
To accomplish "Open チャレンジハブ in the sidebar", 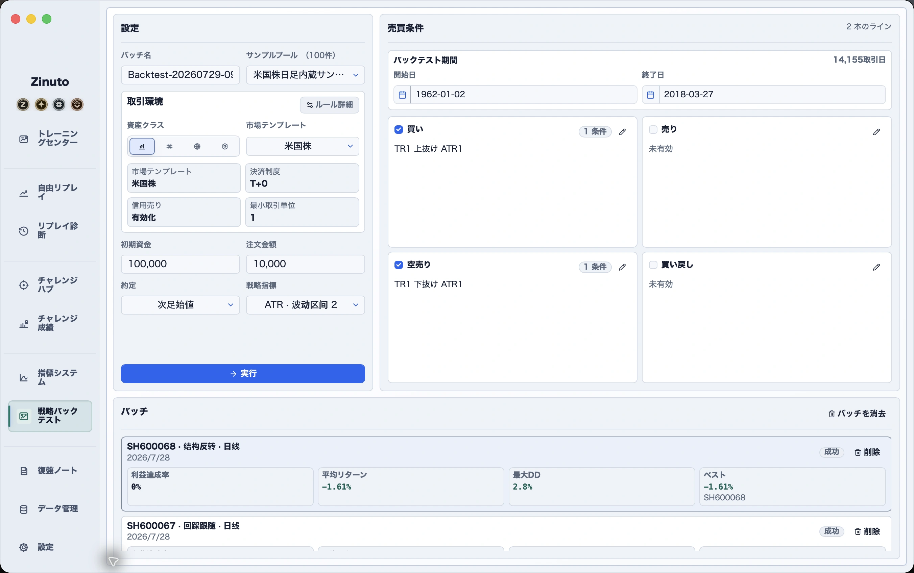I will pyautogui.click(x=50, y=285).
